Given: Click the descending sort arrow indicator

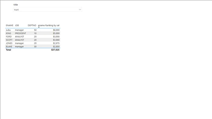Looking at the screenshot, I should coord(39,27).
